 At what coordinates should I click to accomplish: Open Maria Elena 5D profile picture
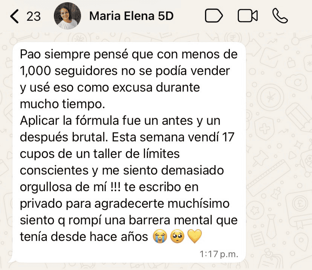(x=67, y=16)
